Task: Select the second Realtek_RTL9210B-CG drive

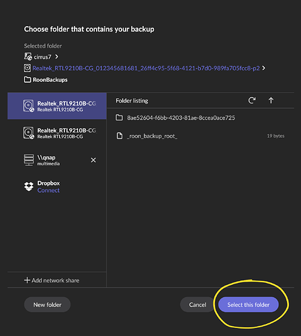Action: tap(57, 133)
